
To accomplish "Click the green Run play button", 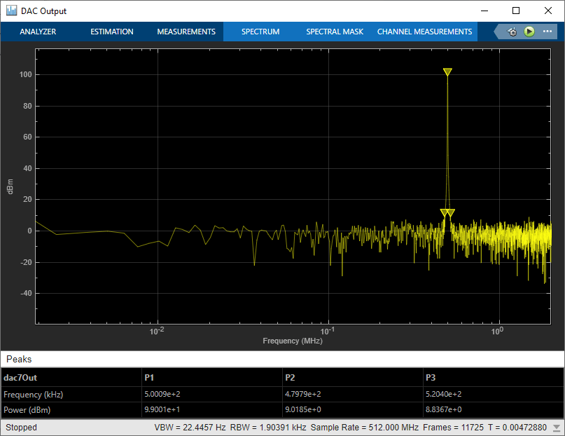I will pyautogui.click(x=529, y=32).
